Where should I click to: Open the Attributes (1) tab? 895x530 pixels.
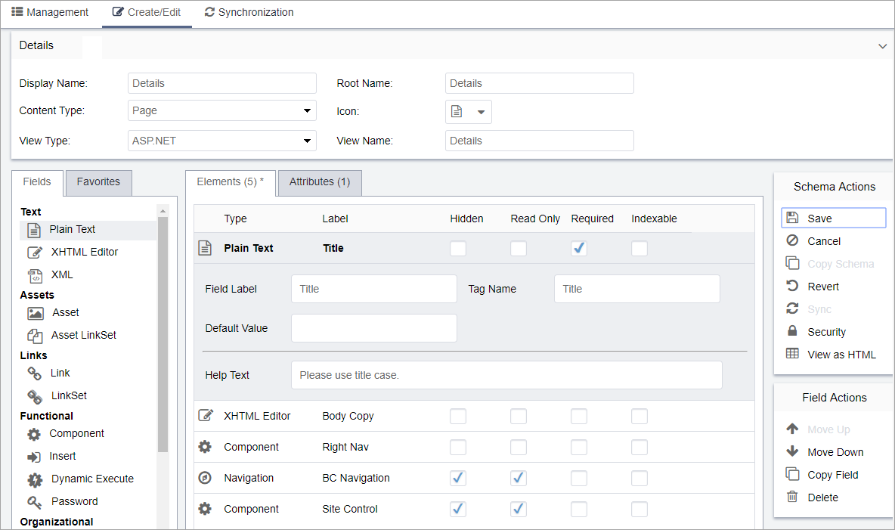pyautogui.click(x=320, y=182)
